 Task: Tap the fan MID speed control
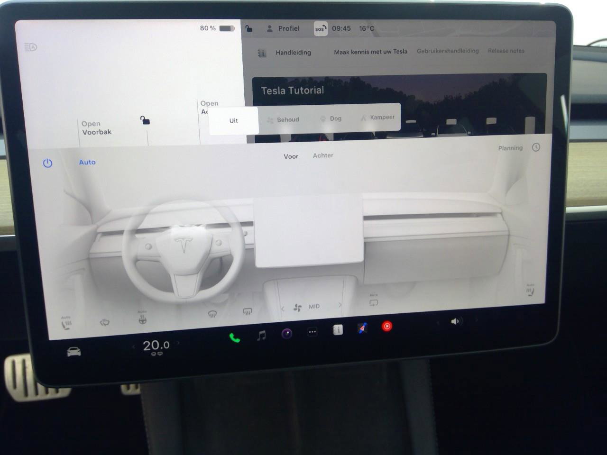(306, 307)
